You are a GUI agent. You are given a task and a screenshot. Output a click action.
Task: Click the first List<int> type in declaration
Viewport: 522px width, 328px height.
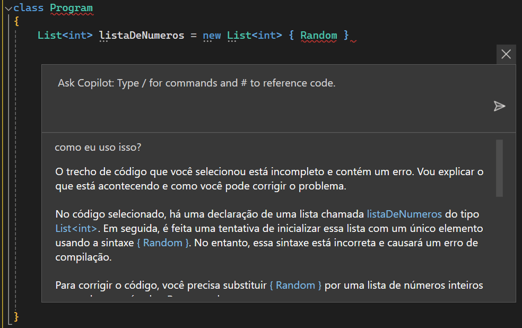click(65, 36)
